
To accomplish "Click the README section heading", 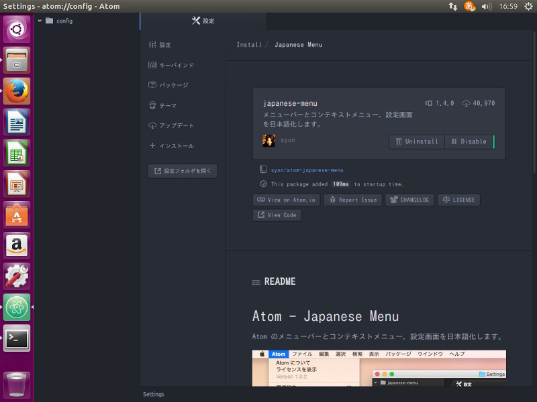I will [280, 281].
